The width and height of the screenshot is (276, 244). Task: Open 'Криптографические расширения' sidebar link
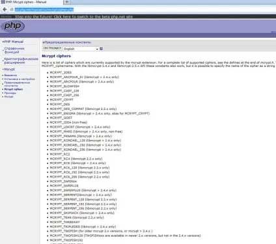(21, 61)
